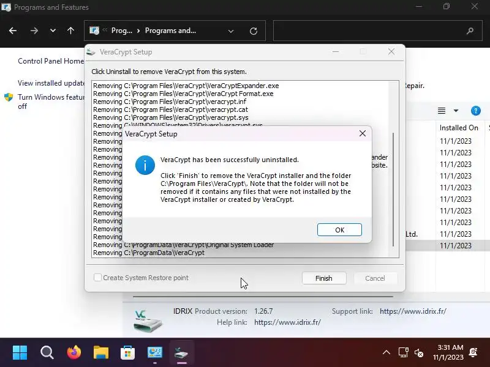Open Control Panel Home link
The width and height of the screenshot is (490, 367).
(x=51, y=61)
